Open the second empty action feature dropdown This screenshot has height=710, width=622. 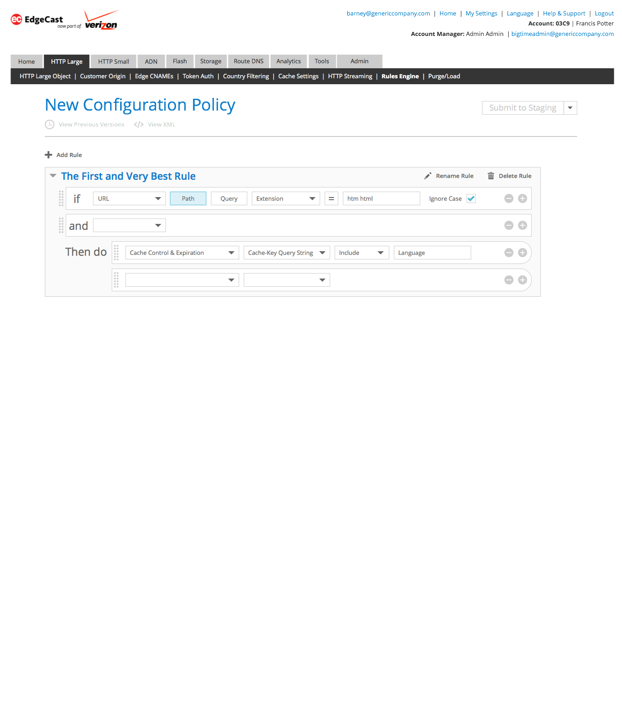coord(287,280)
